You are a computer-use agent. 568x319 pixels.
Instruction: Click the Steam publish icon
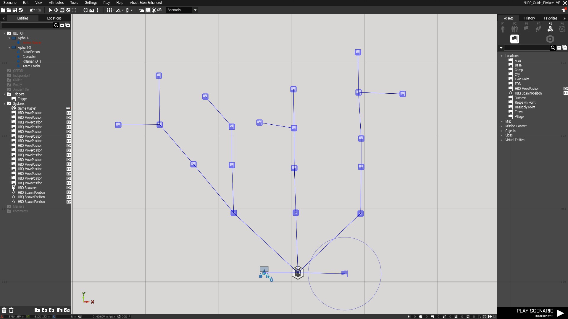coord(21,10)
